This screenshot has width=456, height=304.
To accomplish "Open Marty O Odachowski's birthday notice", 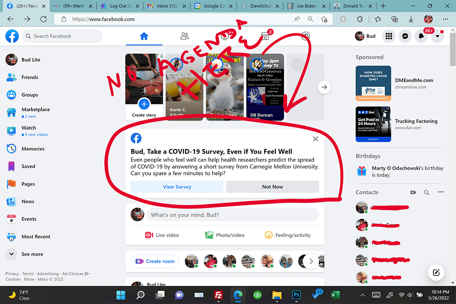I will click(x=399, y=171).
